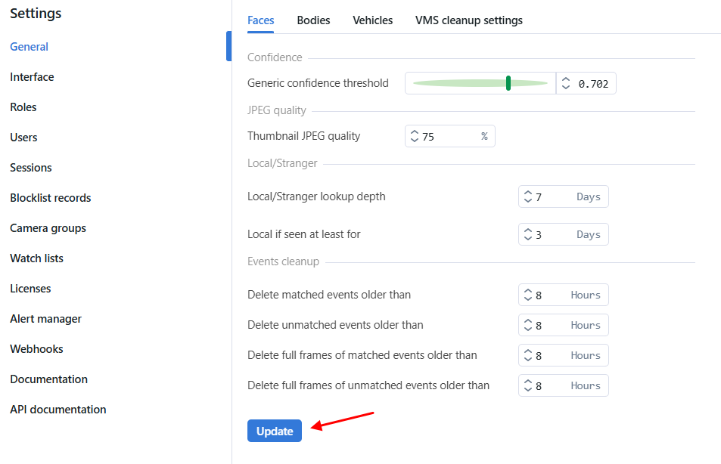The width and height of the screenshot is (721, 464).
Task: Switch to the Bodies tab
Action: coord(313,20)
